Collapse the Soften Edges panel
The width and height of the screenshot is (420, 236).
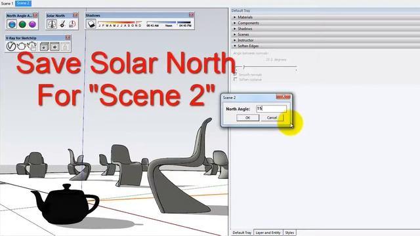click(325, 46)
